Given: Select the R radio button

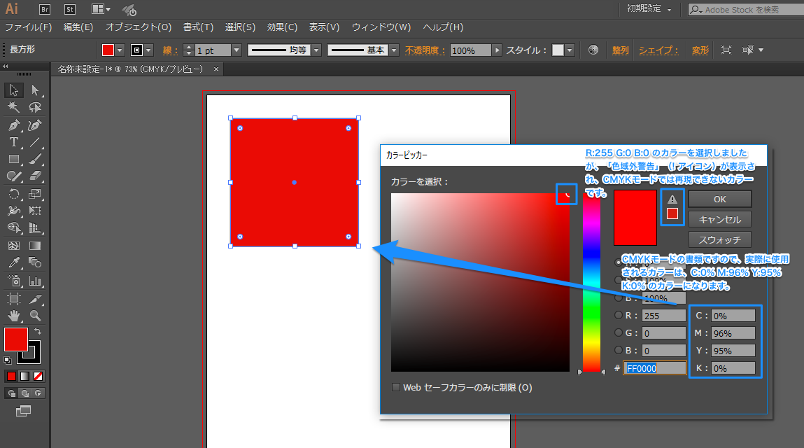Looking at the screenshot, I should 619,315.
